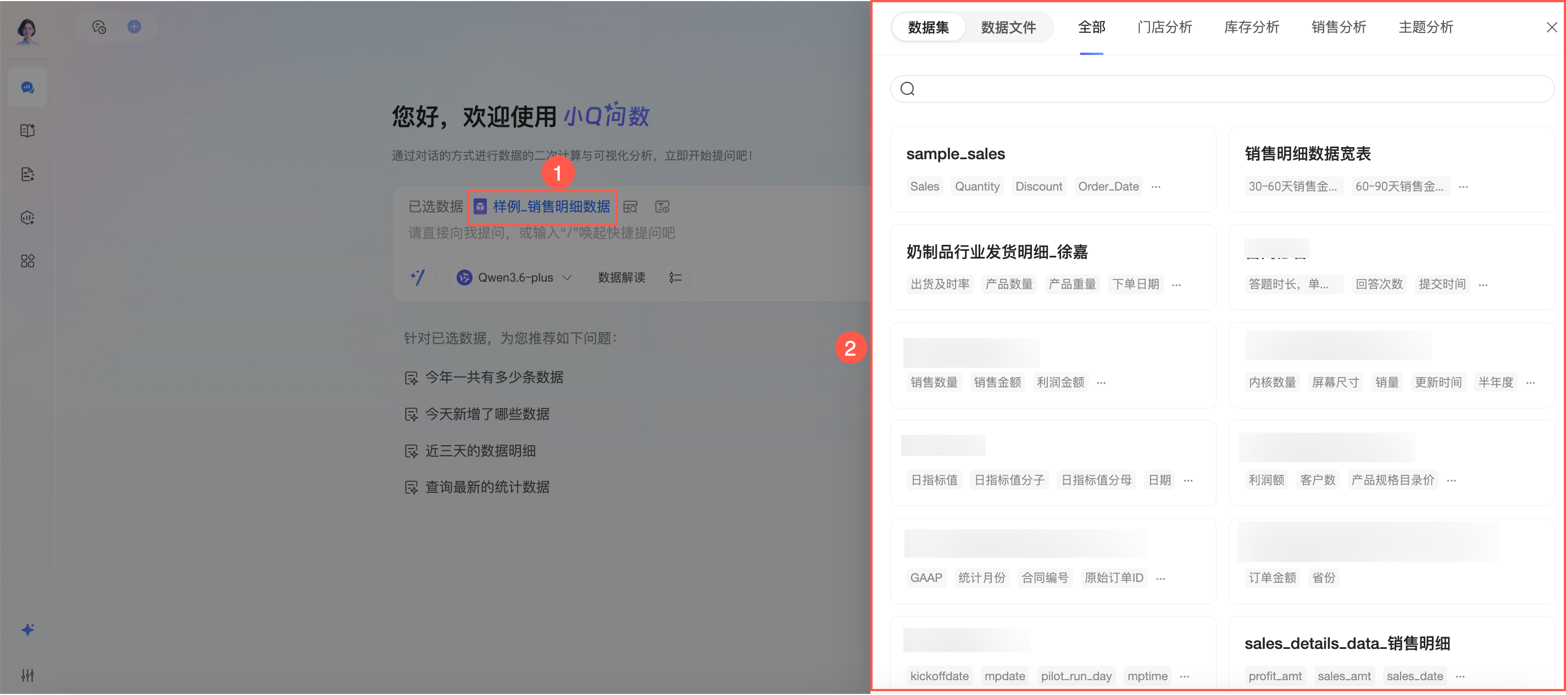Switch to the 数据集 segment
Viewport: 1566px width, 695px height.
pos(928,27)
